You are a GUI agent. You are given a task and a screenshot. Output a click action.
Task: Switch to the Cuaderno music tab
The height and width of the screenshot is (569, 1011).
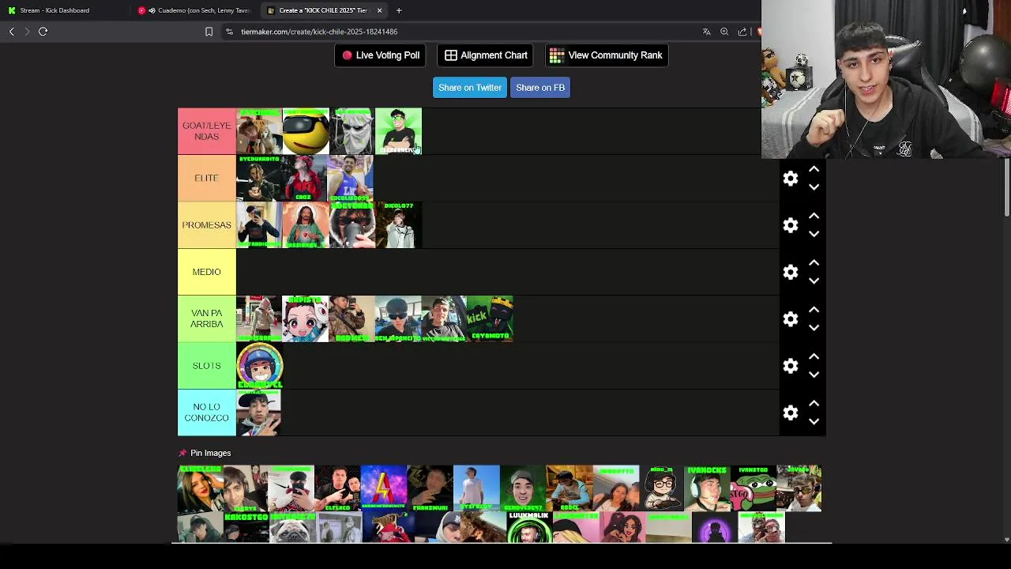pyautogui.click(x=195, y=10)
